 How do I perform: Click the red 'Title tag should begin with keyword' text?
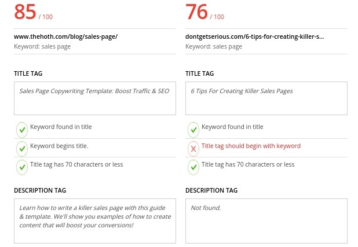click(x=251, y=146)
